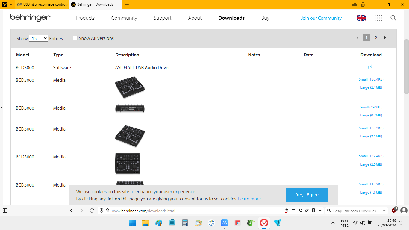Click the cloud sync icon in title bar
Screen dimensions: 409x230
tap(355, 4)
